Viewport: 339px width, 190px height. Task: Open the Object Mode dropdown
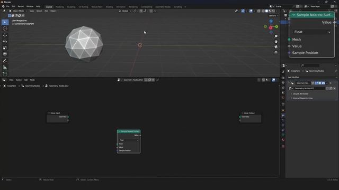(x=18, y=11)
